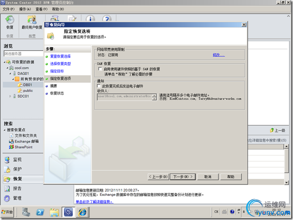Open the 帮助(H) menu
Viewport: 293px width, 220px height.
[58, 9]
